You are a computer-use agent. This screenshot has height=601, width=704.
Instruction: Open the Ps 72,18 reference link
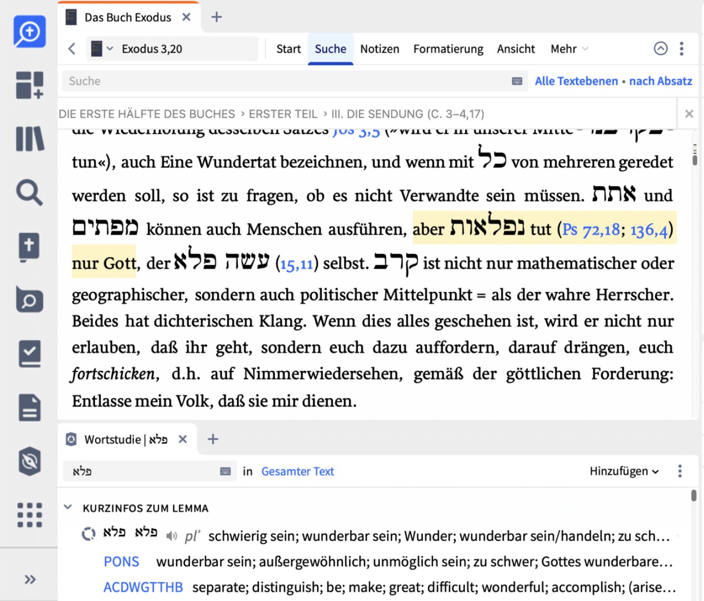(591, 230)
